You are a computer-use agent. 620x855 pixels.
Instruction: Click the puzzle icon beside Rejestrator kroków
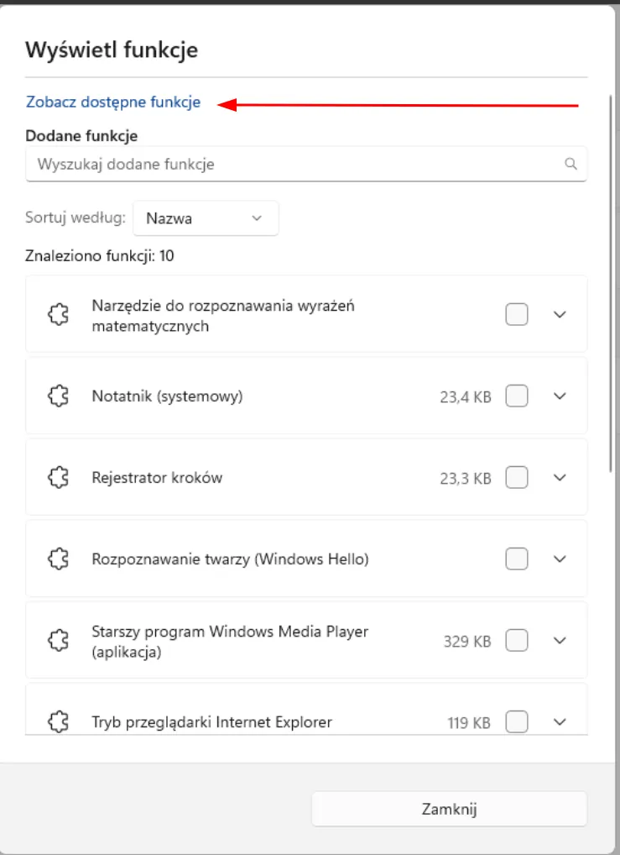coord(58,477)
